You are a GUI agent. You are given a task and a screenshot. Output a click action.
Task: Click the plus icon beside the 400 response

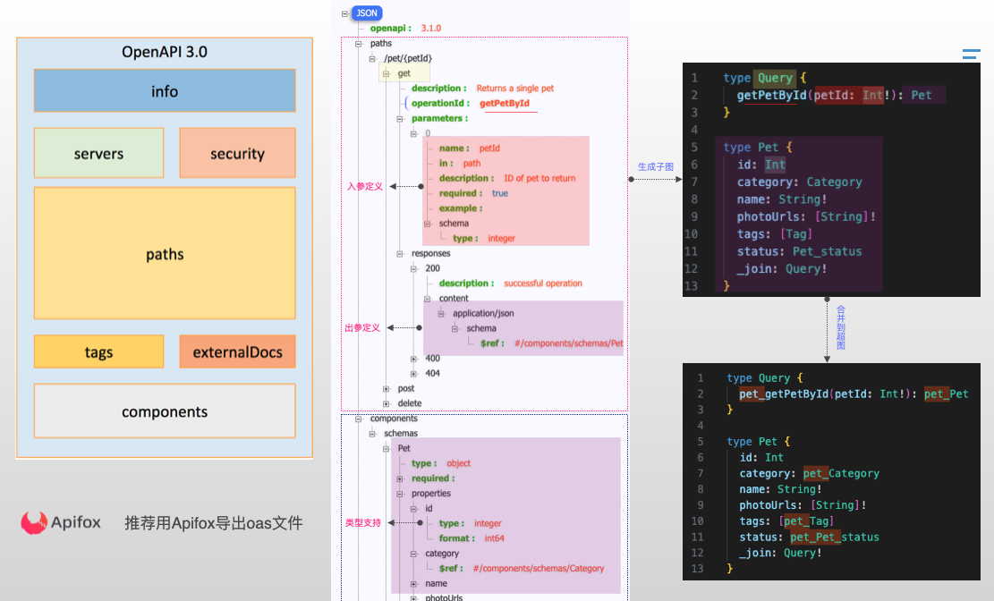coord(413,359)
